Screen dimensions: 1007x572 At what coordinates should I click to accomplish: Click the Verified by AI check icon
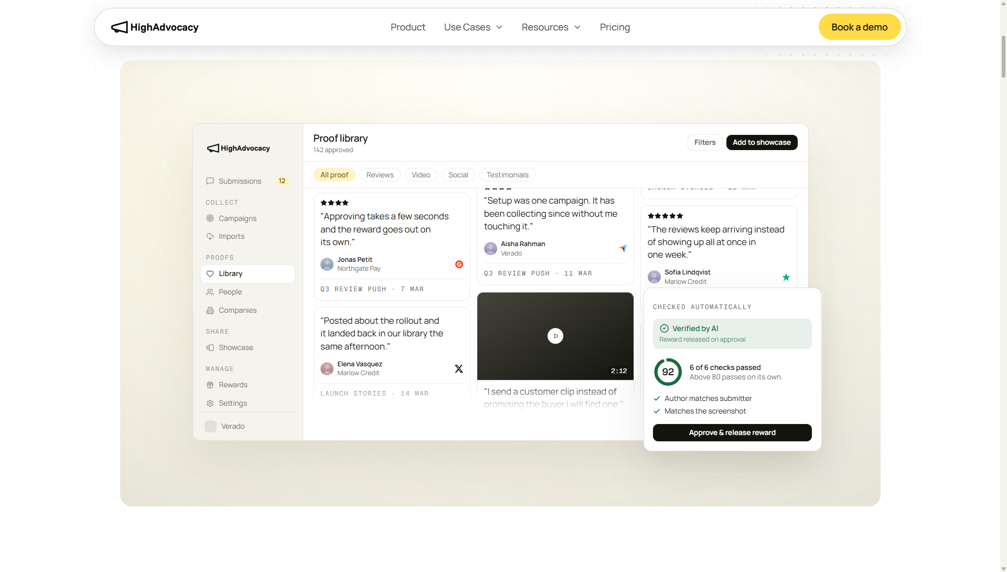pos(664,329)
